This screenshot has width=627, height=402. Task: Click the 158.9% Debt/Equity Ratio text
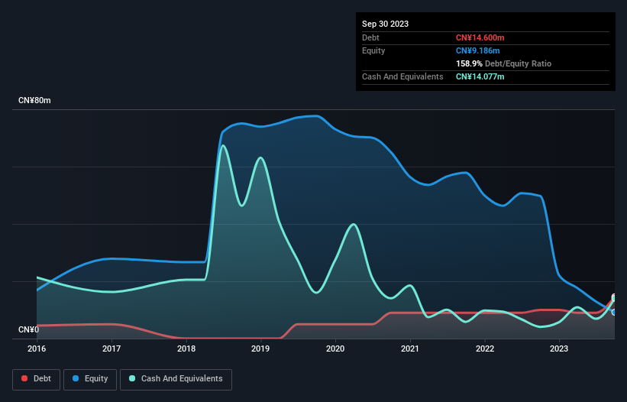503,63
